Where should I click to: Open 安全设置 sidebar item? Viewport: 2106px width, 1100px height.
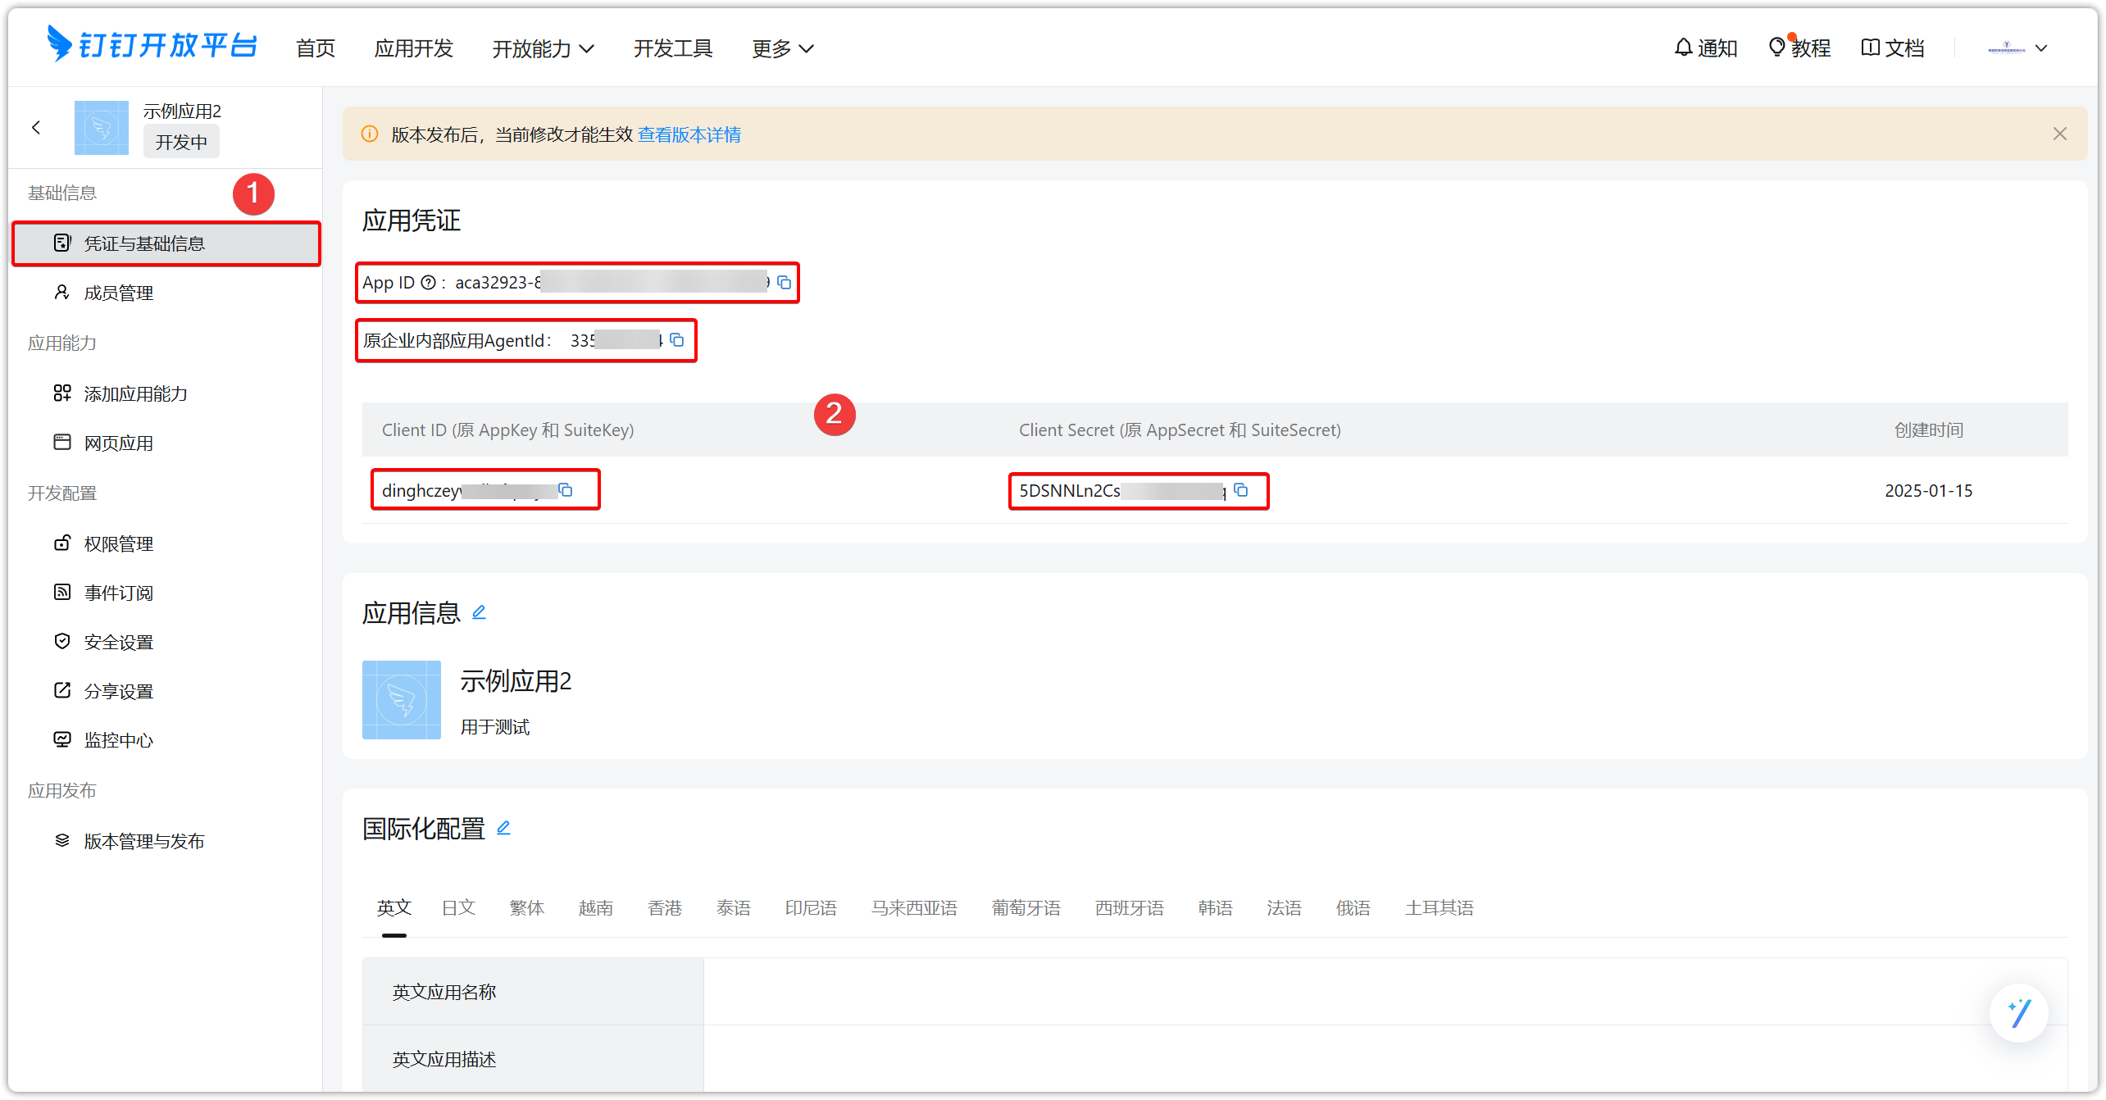coord(166,642)
